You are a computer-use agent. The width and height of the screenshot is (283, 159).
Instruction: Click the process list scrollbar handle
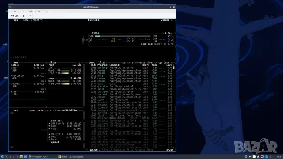174,68
